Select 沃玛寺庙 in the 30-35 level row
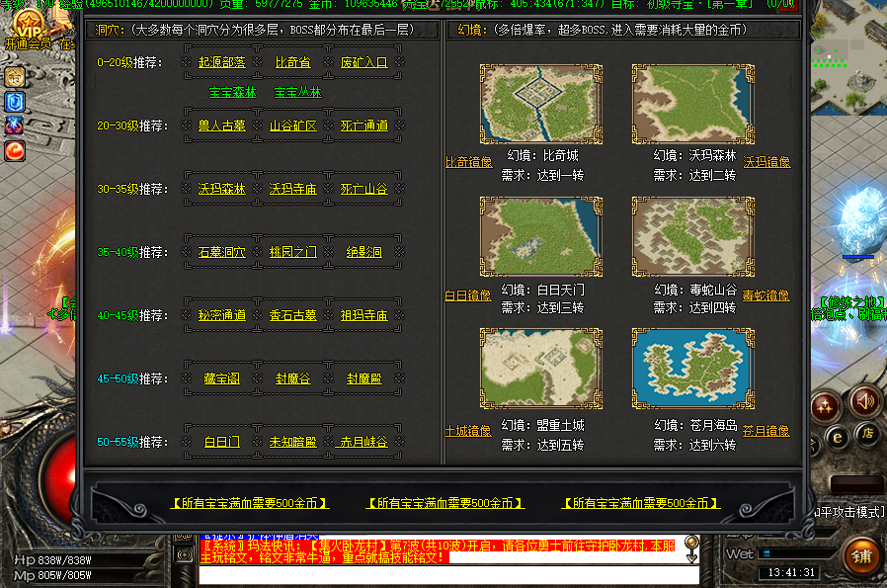Viewport: 887px width, 588px height. pos(292,189)
